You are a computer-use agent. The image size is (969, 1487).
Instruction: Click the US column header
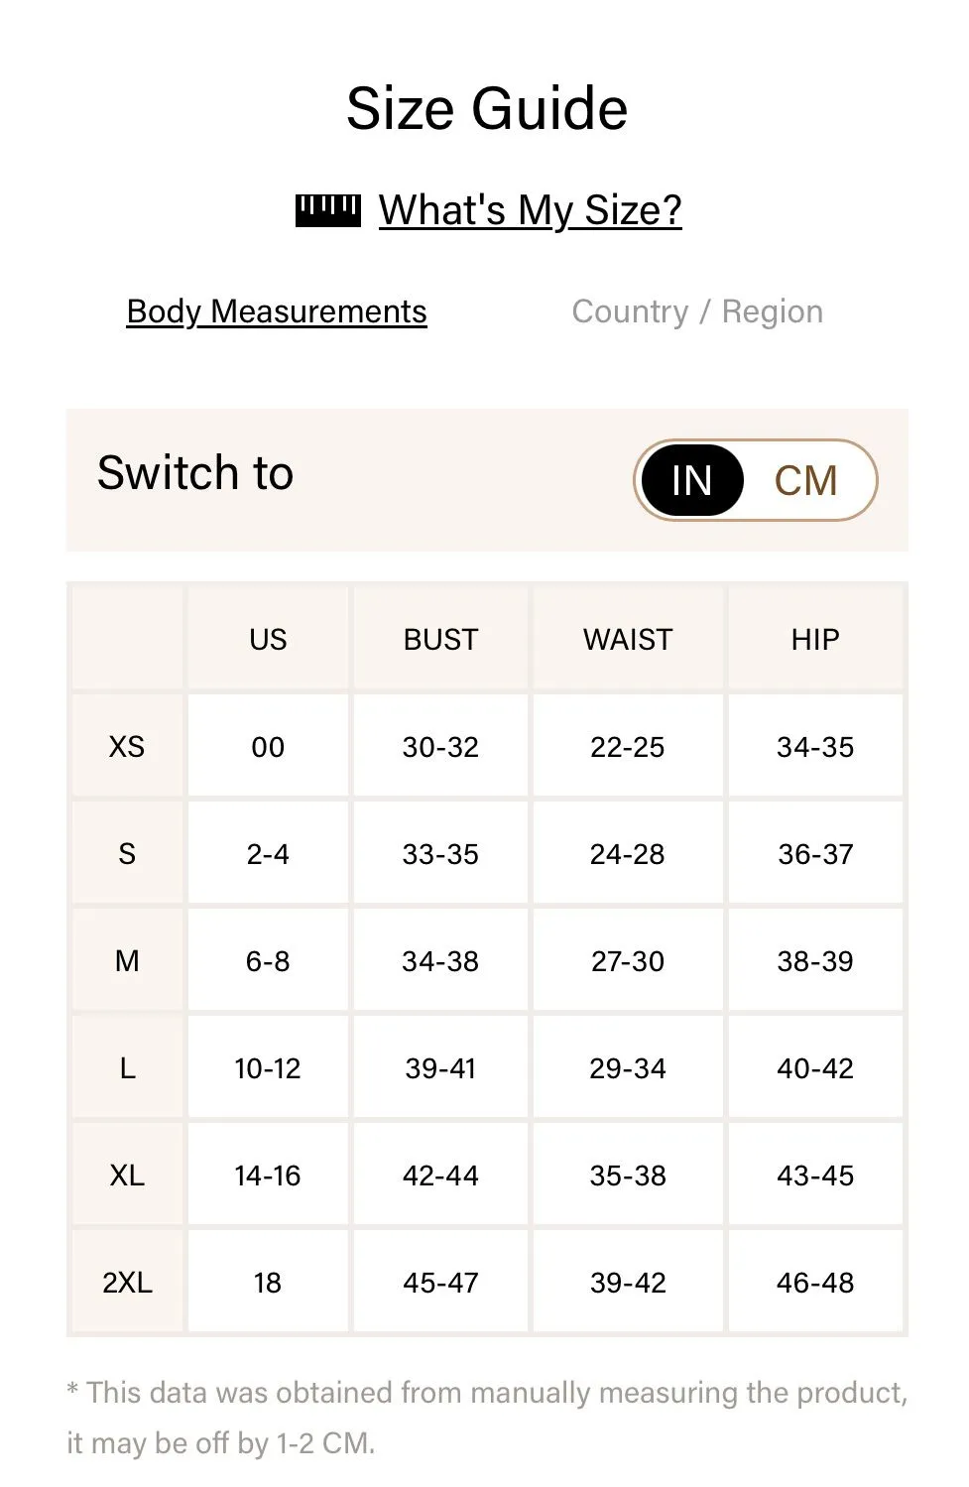click(x=268, y=639)
